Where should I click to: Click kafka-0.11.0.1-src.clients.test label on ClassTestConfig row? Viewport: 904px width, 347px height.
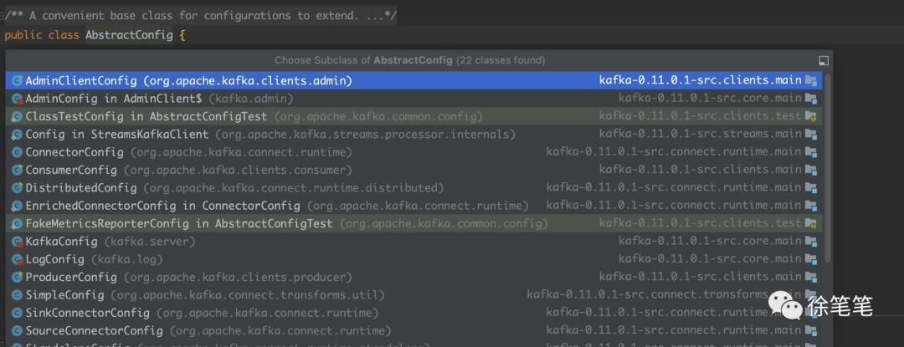700,116
